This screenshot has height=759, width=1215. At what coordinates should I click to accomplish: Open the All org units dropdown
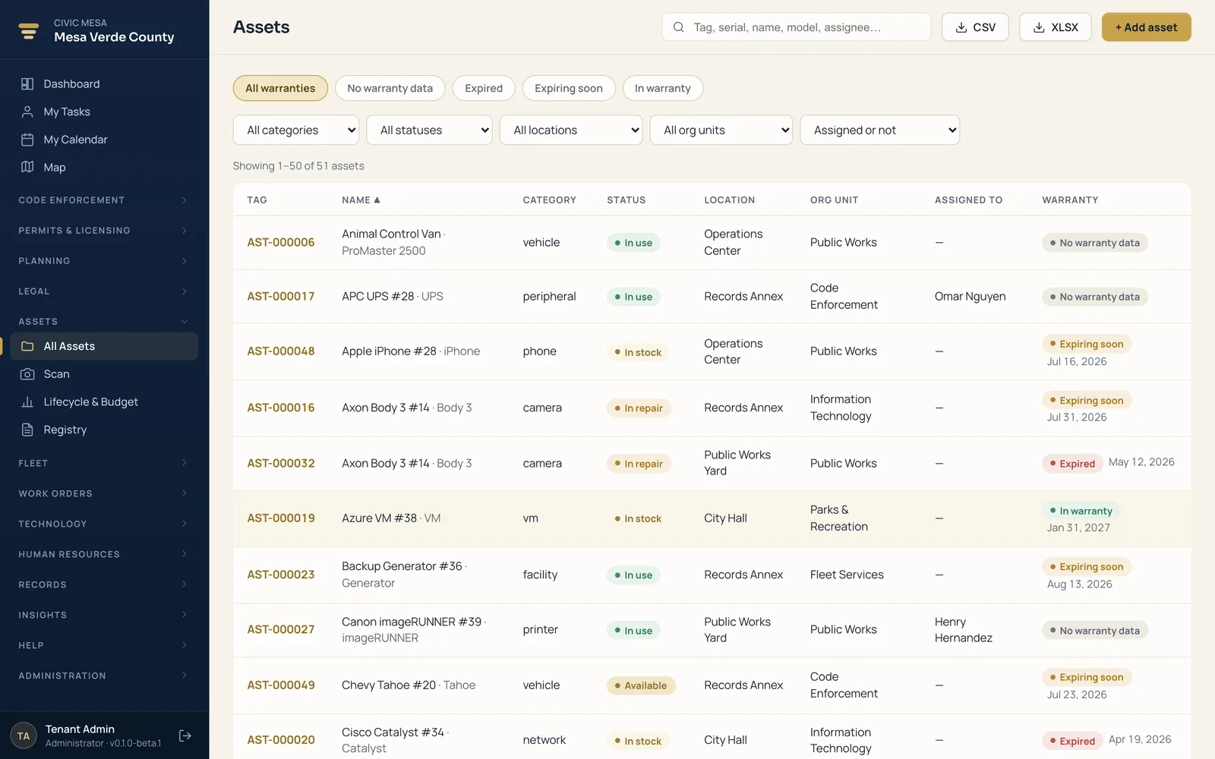click(x=721, y=130)
